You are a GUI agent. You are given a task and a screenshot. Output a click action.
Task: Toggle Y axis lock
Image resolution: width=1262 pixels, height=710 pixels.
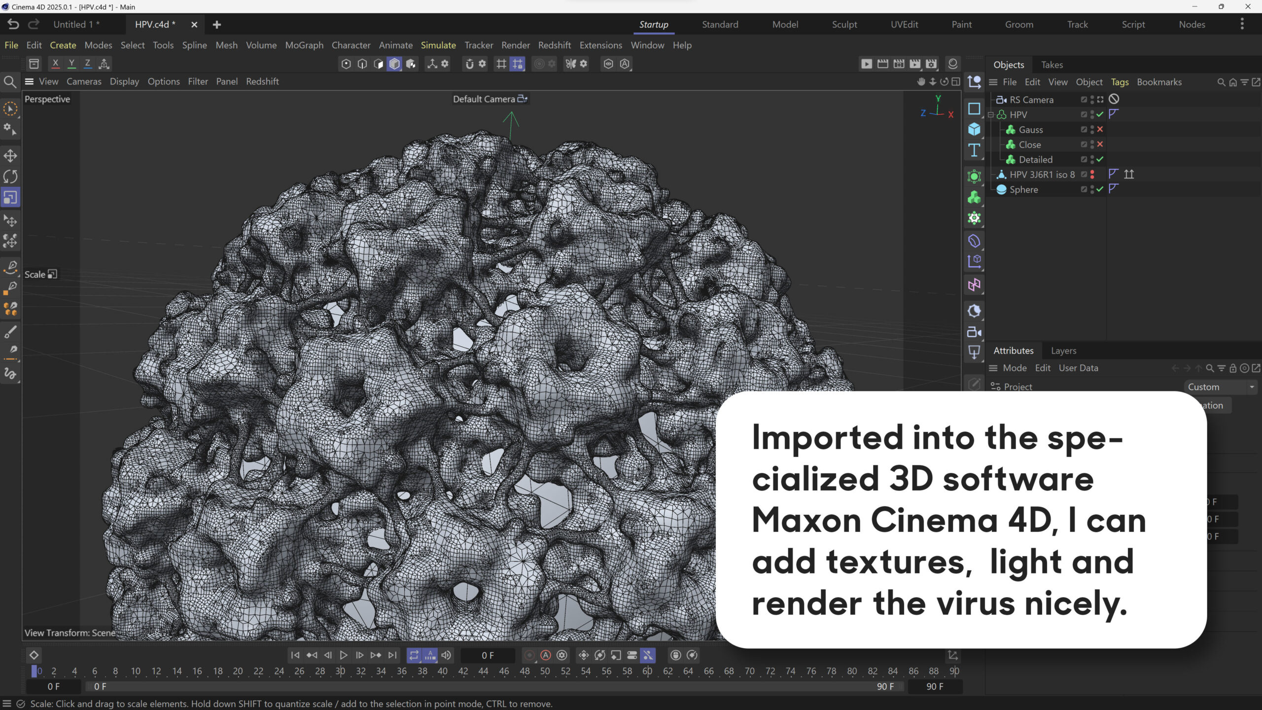[71, 64]
